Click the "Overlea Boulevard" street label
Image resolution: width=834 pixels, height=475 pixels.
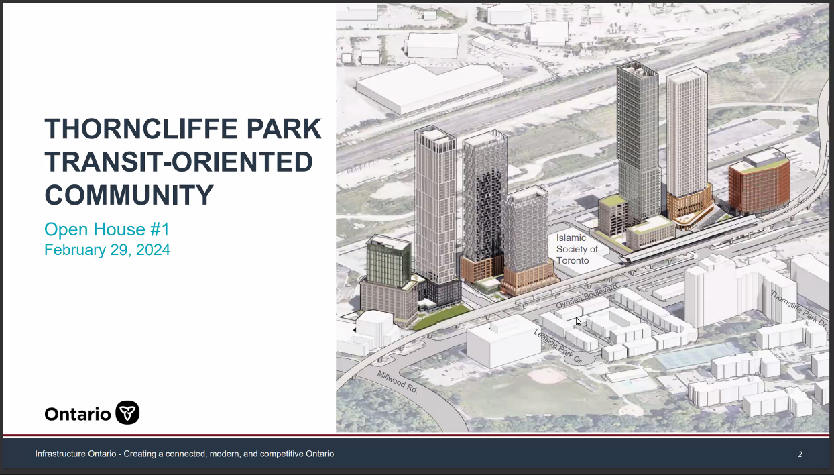tap(586, 297)
